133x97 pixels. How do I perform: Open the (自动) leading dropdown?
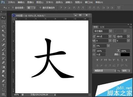click(128, 36)
